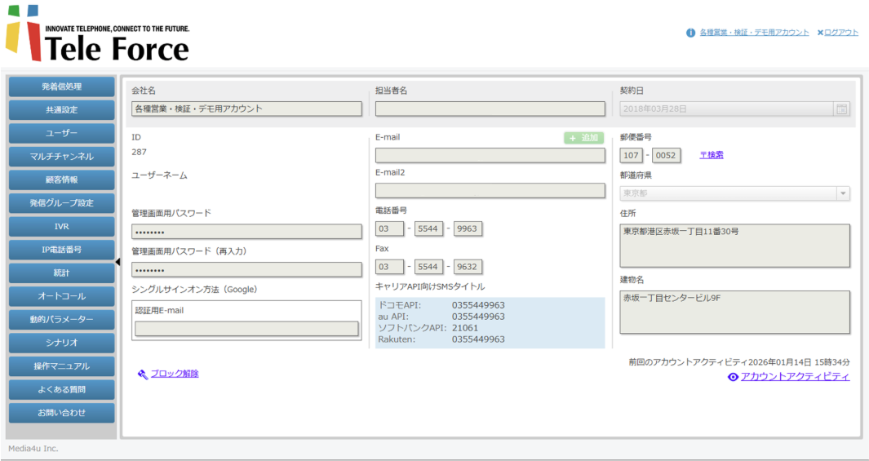Open the IVR settings menu
The width and height of the screenshot is (869, 461).
pyautogui.click(x=62, y=226)
